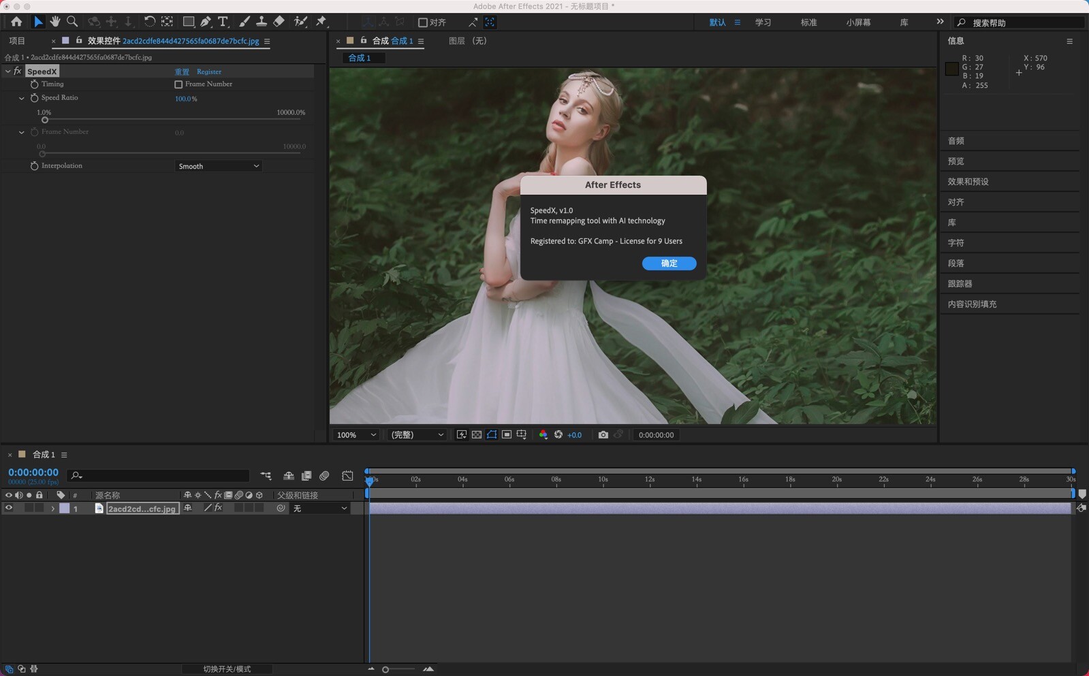Open the Interpolation Smooth dropdown
The height and width of the screenshot is (676, 1089).
(x=218, y=166)
